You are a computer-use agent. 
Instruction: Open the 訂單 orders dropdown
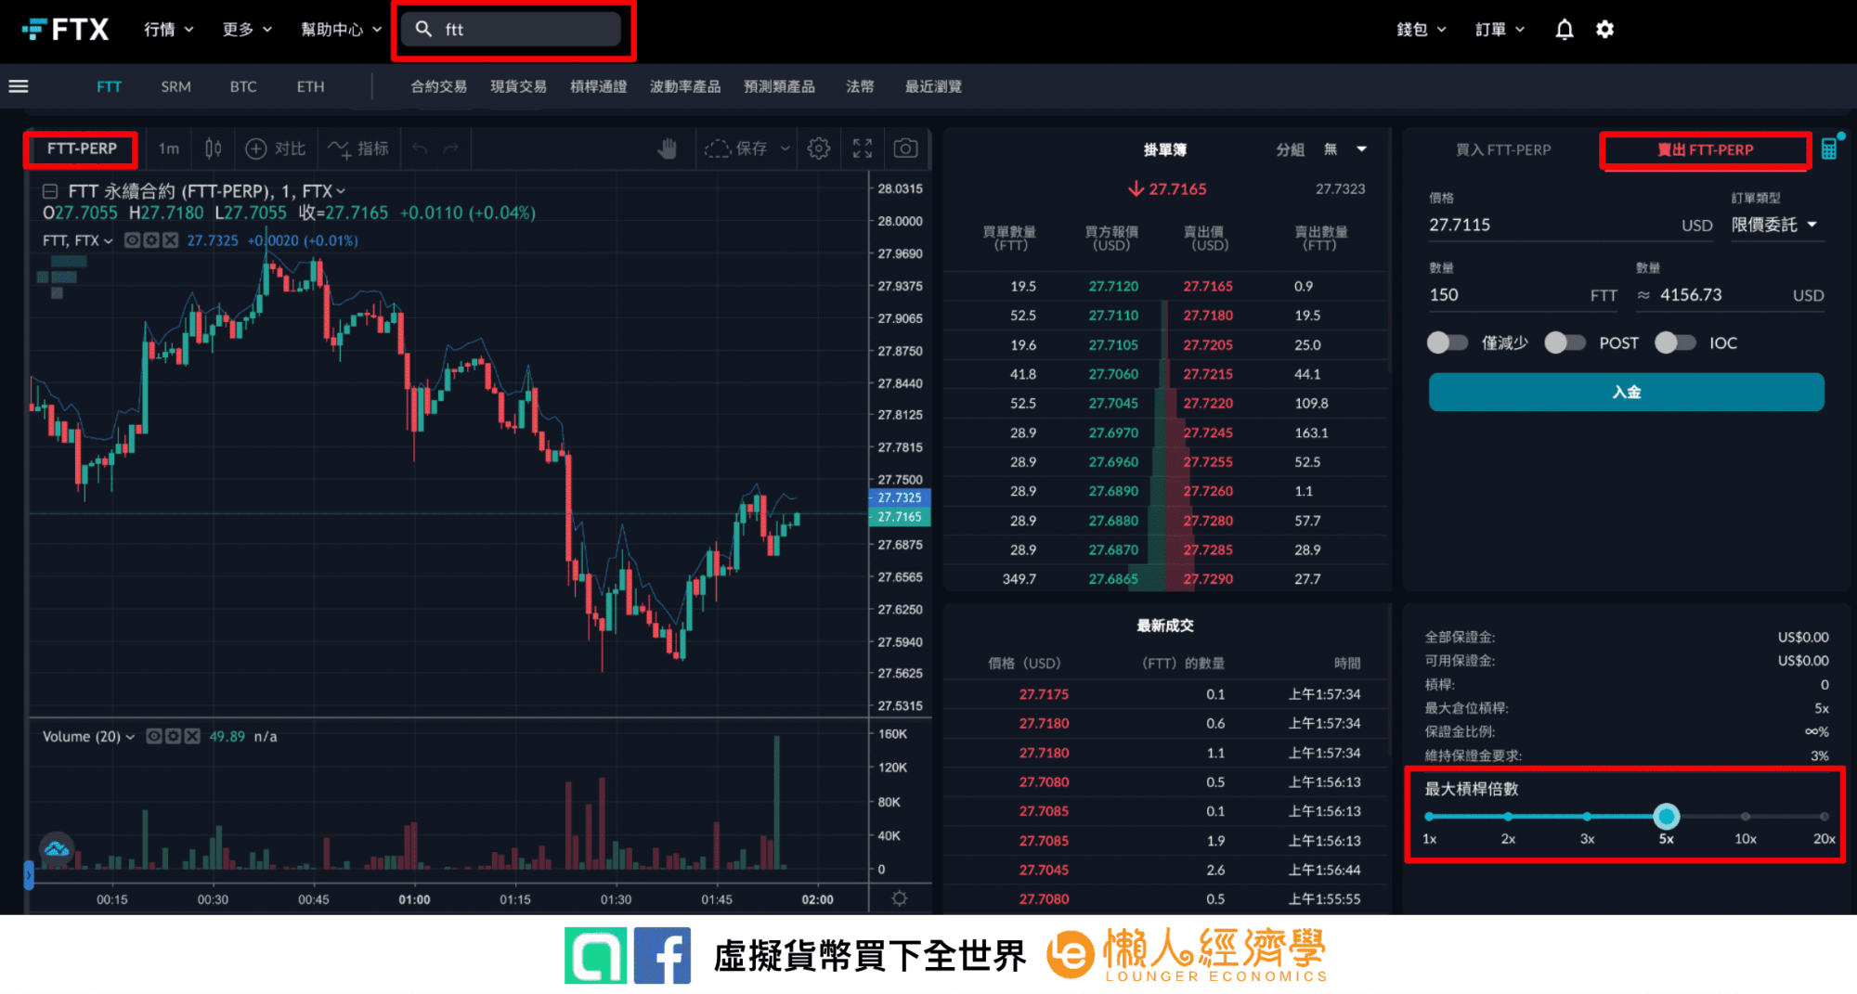point(1500,30)
